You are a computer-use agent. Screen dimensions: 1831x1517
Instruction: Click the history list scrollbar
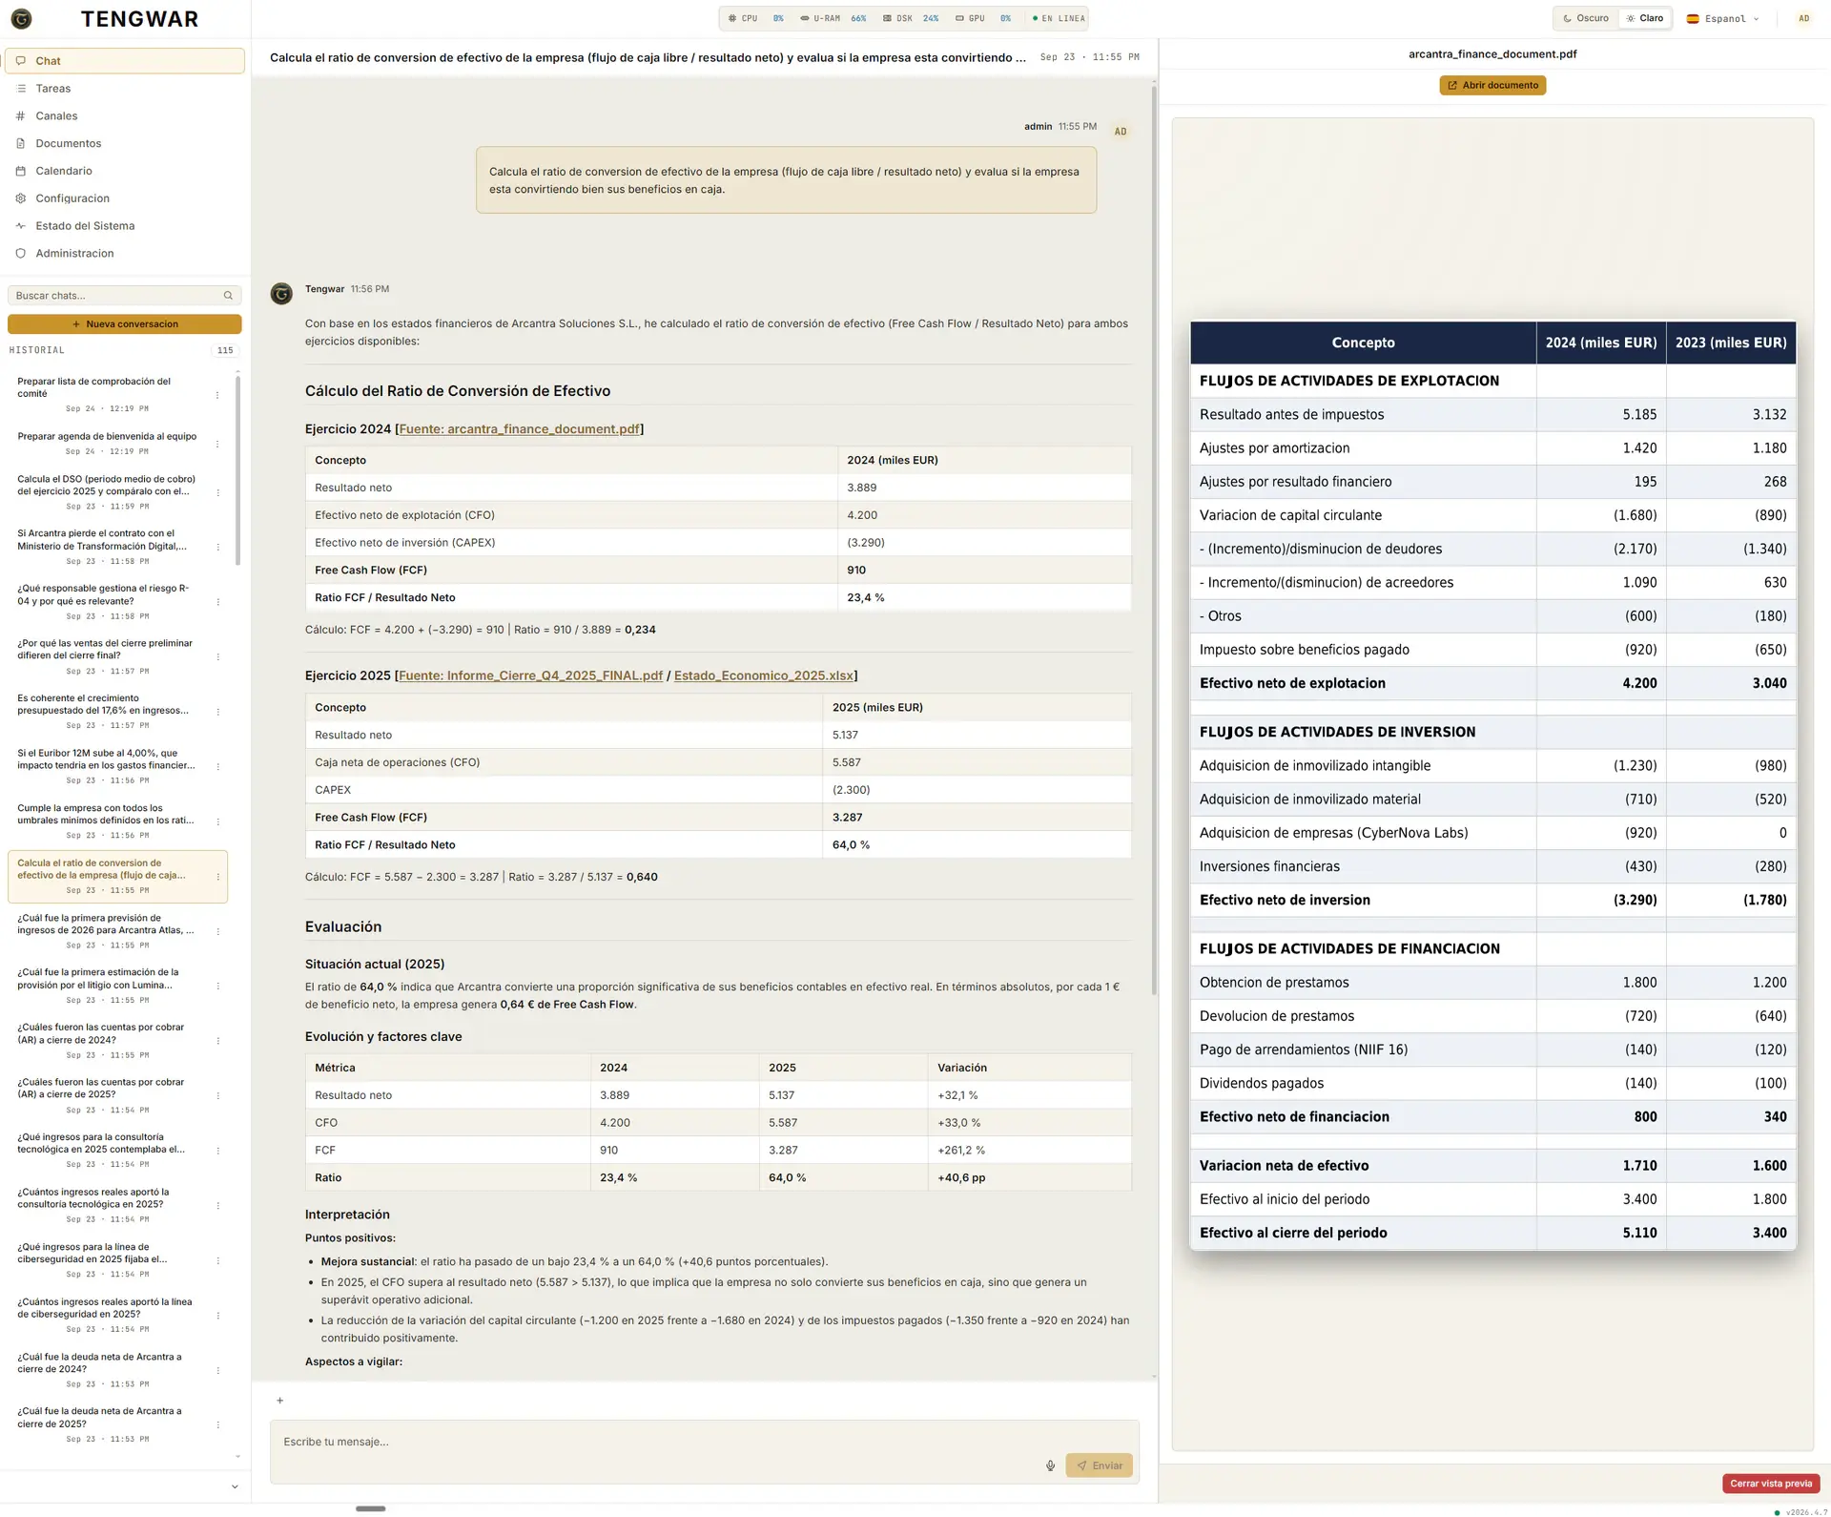click(x=237, y=469)
